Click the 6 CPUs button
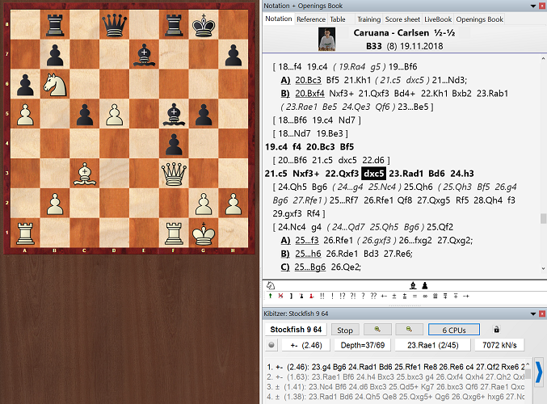 [452, 330]
